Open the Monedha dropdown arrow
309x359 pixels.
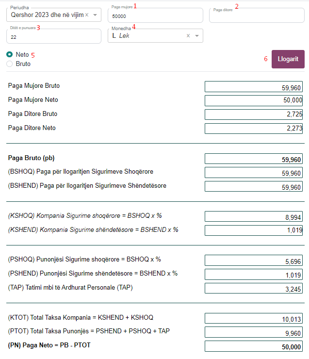[x=196, y=36]
